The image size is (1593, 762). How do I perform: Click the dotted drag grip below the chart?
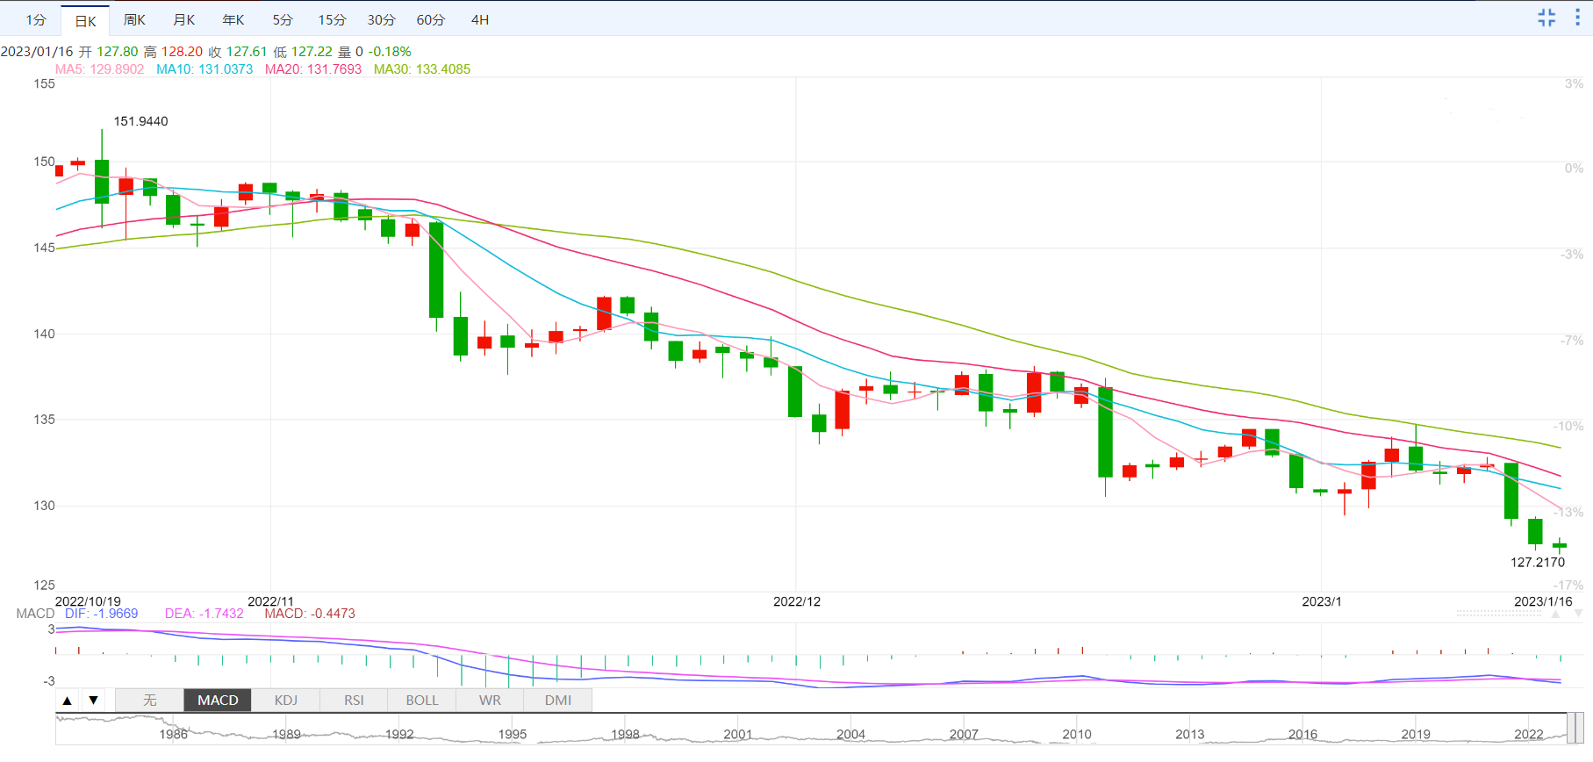pos(1499,614)
